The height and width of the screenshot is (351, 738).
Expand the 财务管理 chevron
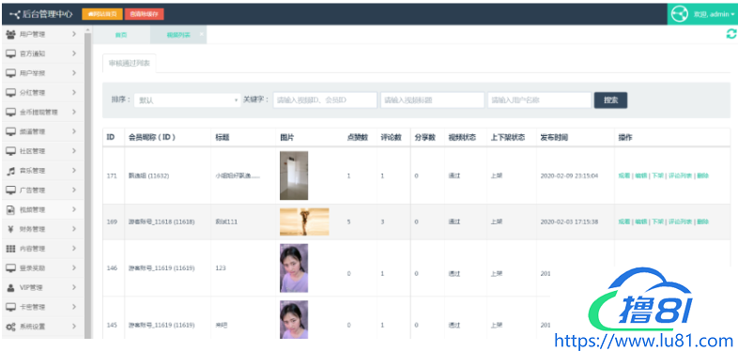[x=74, y=229]
